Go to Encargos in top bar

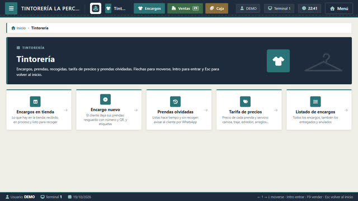click(x=149, y=8)
